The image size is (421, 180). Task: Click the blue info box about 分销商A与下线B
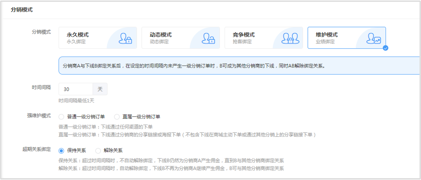pyautogui.click(x=239, y=65)
